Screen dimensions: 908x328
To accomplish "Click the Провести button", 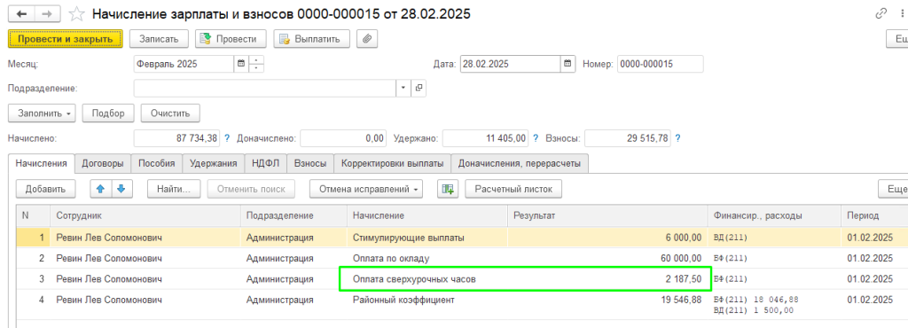I will 231,39.
